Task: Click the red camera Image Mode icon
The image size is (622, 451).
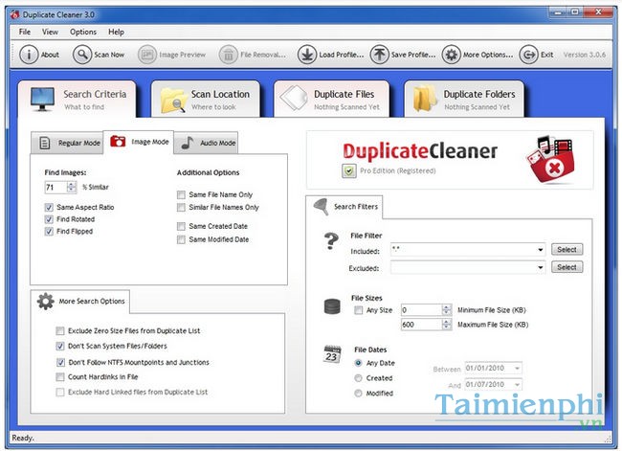Action: click(118, 141)
